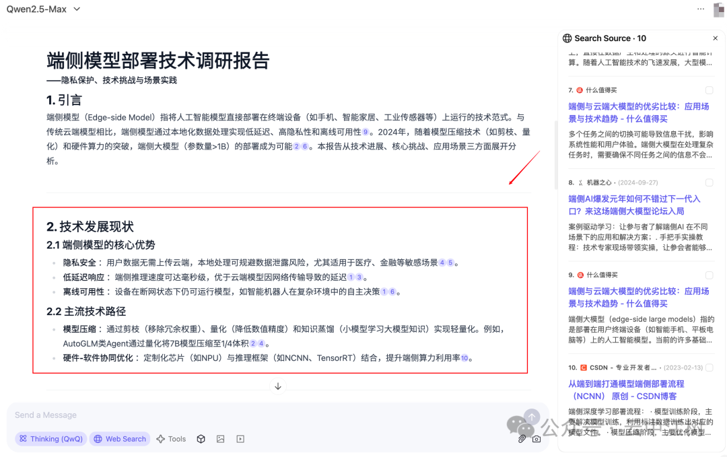Click the CSDN favicon on source 10
The image size is (727, 457).
pos(584,367)
